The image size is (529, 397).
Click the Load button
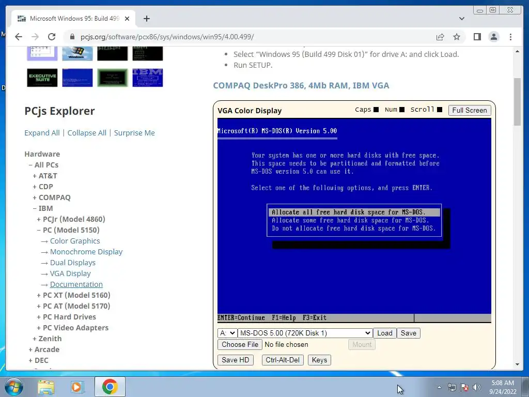(384, 333)
